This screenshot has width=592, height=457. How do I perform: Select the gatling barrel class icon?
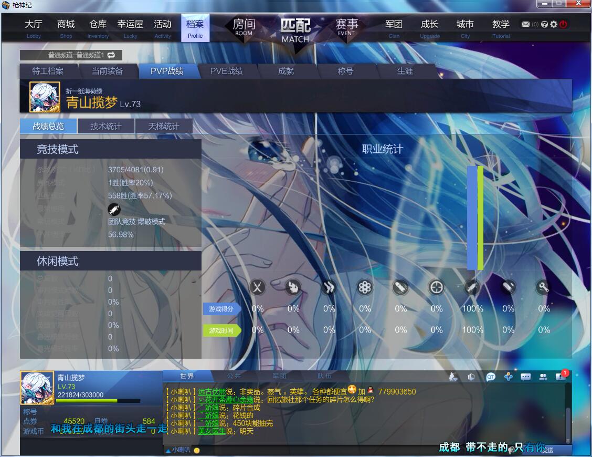(x=365, y=288)
